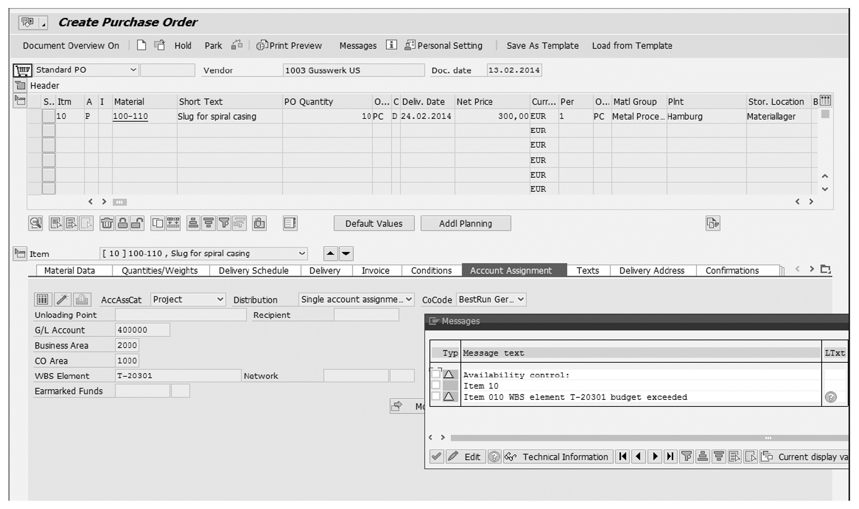Click the Default Values button
Image resolution: width=859 pixels, height=509 pixels.
pos(374,223)
